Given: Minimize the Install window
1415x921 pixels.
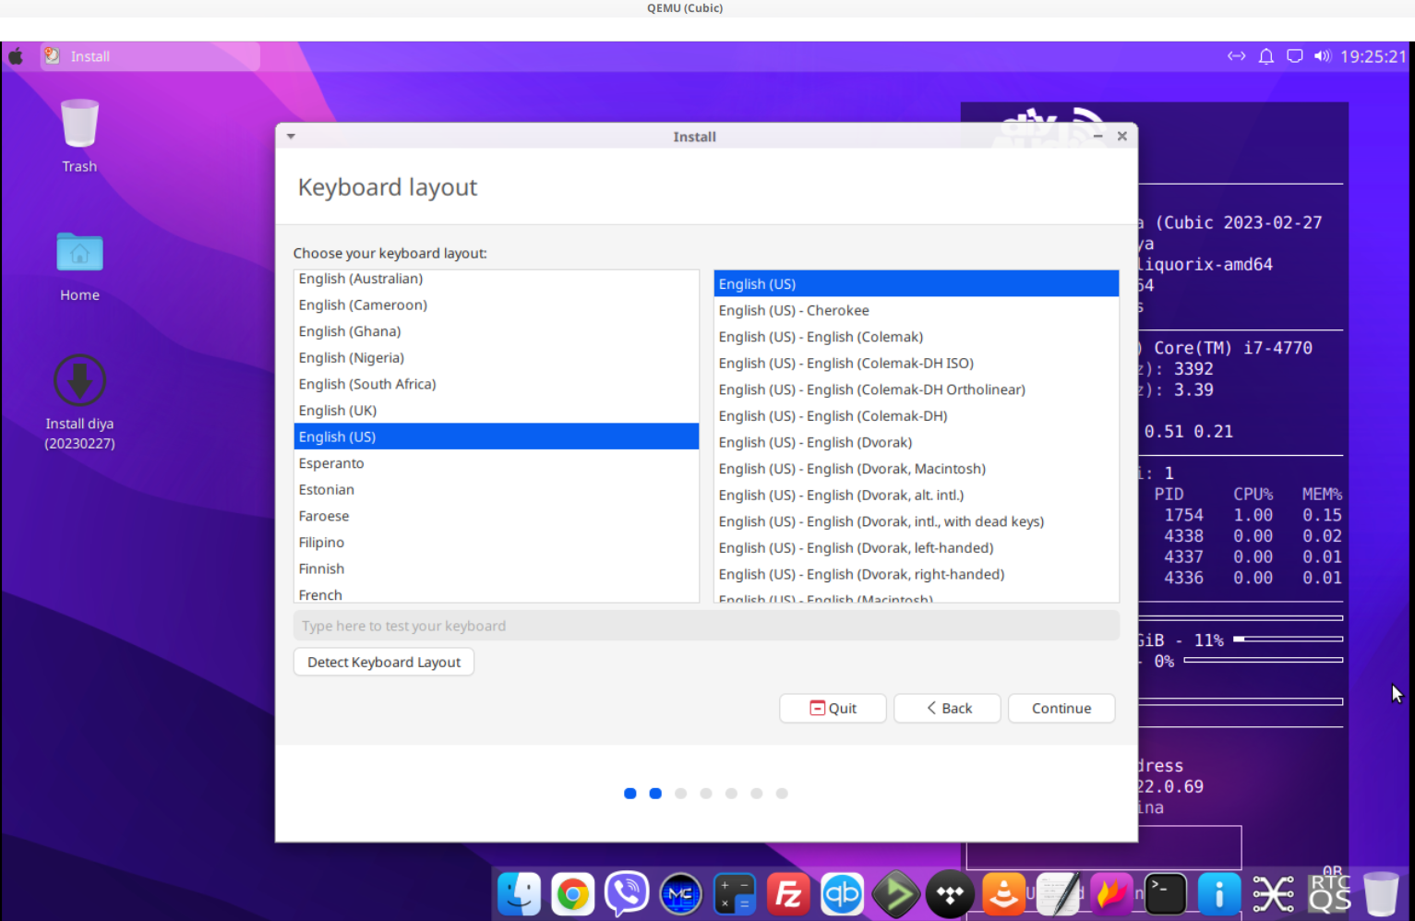Looking at the screenshot, I should coord(1098,137).
